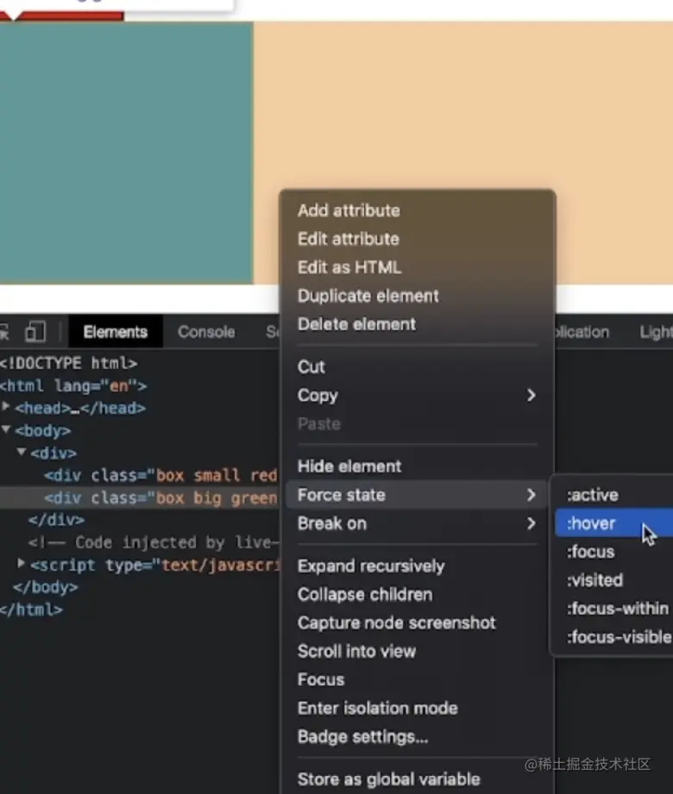Expand the script element node
Image resolution: width=673 pixels, height=794 pixels.
[x=21, y=564]
